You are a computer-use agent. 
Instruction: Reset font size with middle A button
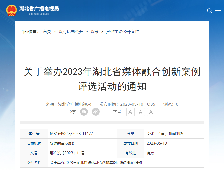tap(141, 112)
